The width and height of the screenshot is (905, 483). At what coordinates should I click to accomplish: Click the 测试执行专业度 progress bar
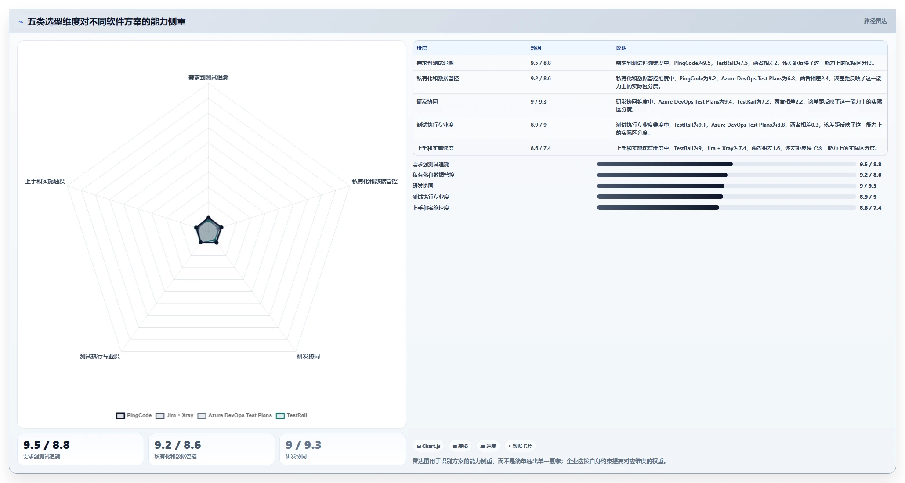726,197
